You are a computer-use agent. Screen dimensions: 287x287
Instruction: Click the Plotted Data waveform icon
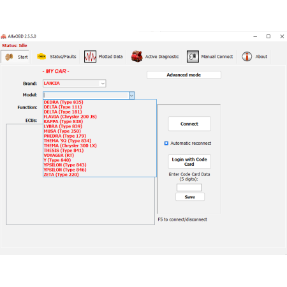90,57
